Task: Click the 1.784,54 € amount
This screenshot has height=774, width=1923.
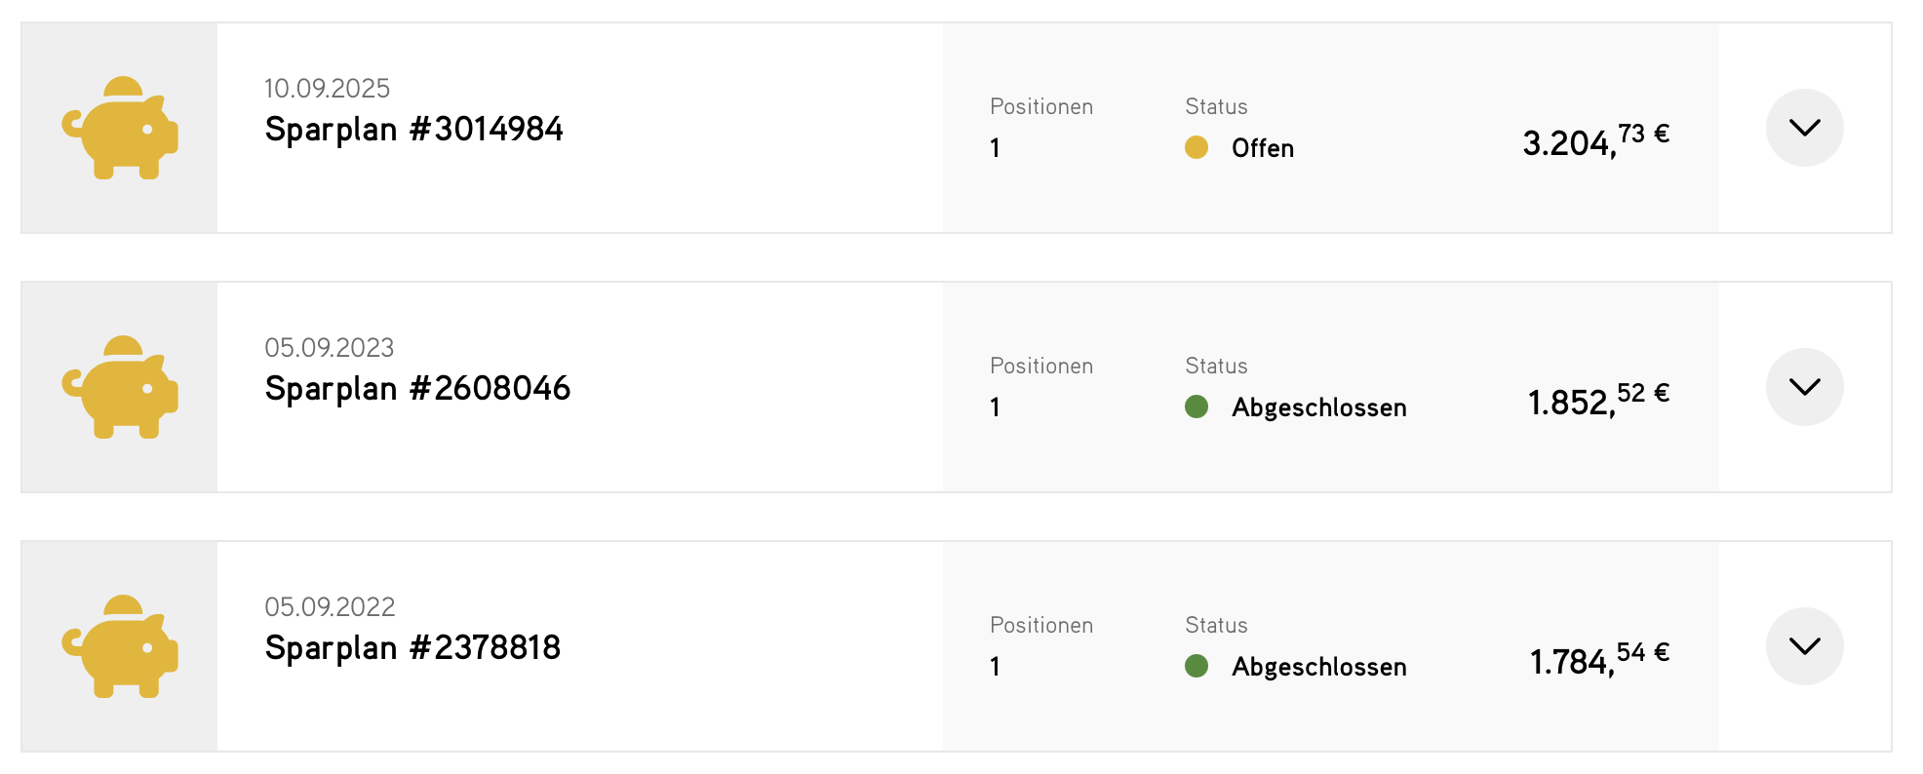Action: tap(1598, 659)
